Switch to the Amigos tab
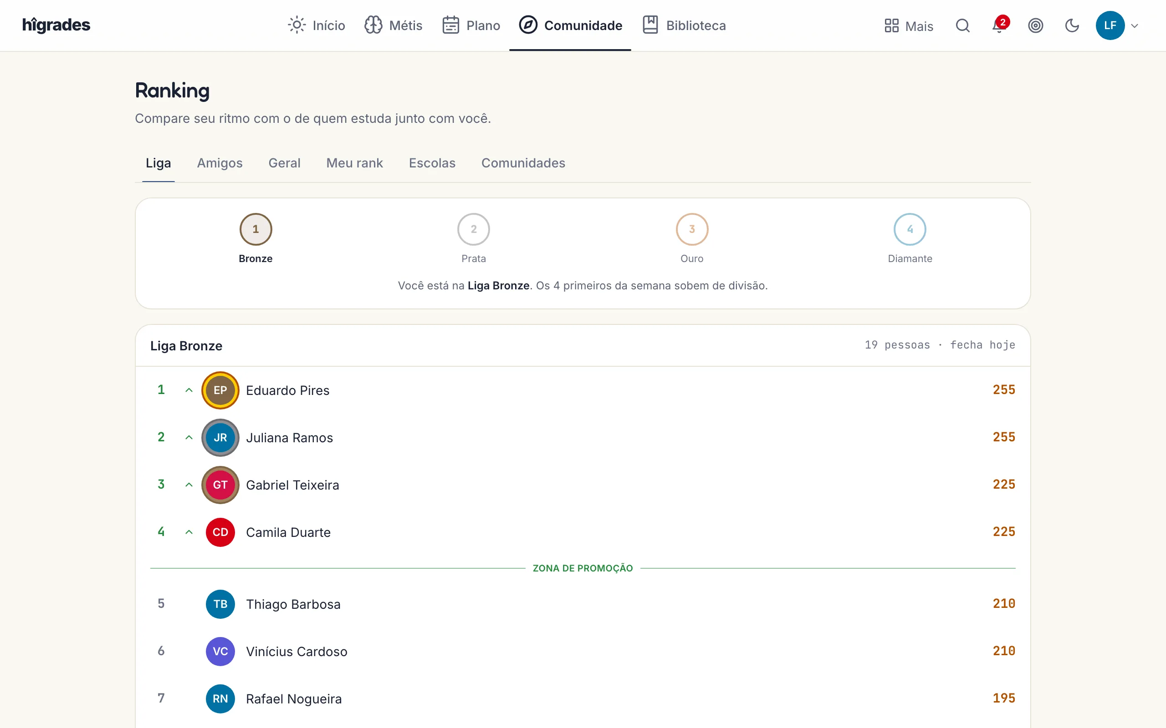The image size is (1166, 728). (220, 163)
